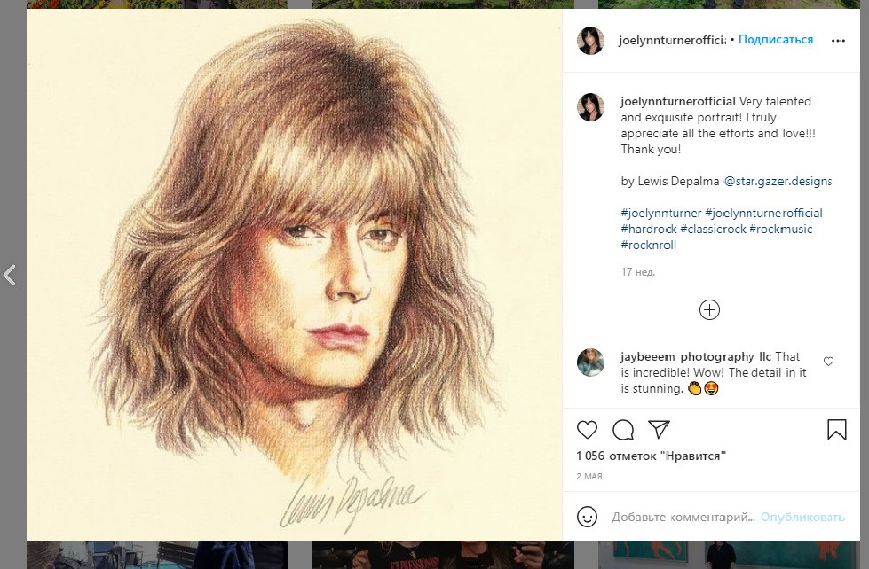Click the portrait drawing image
Screen dimensions: 869x569
295,275
